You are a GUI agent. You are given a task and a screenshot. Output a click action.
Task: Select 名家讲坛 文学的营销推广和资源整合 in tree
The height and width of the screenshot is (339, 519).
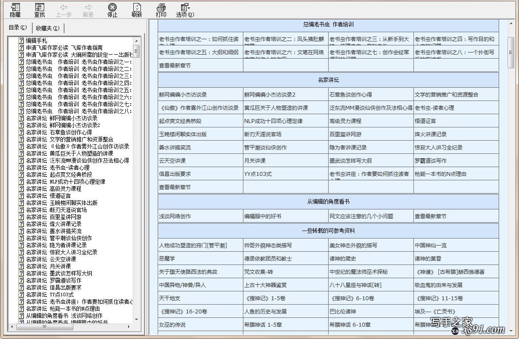69,139
